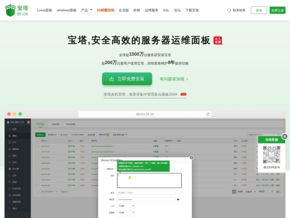This screenshot has height=218, width=290.
Task: Click the 联系销售 headset icon
Action: pos(229,10)
